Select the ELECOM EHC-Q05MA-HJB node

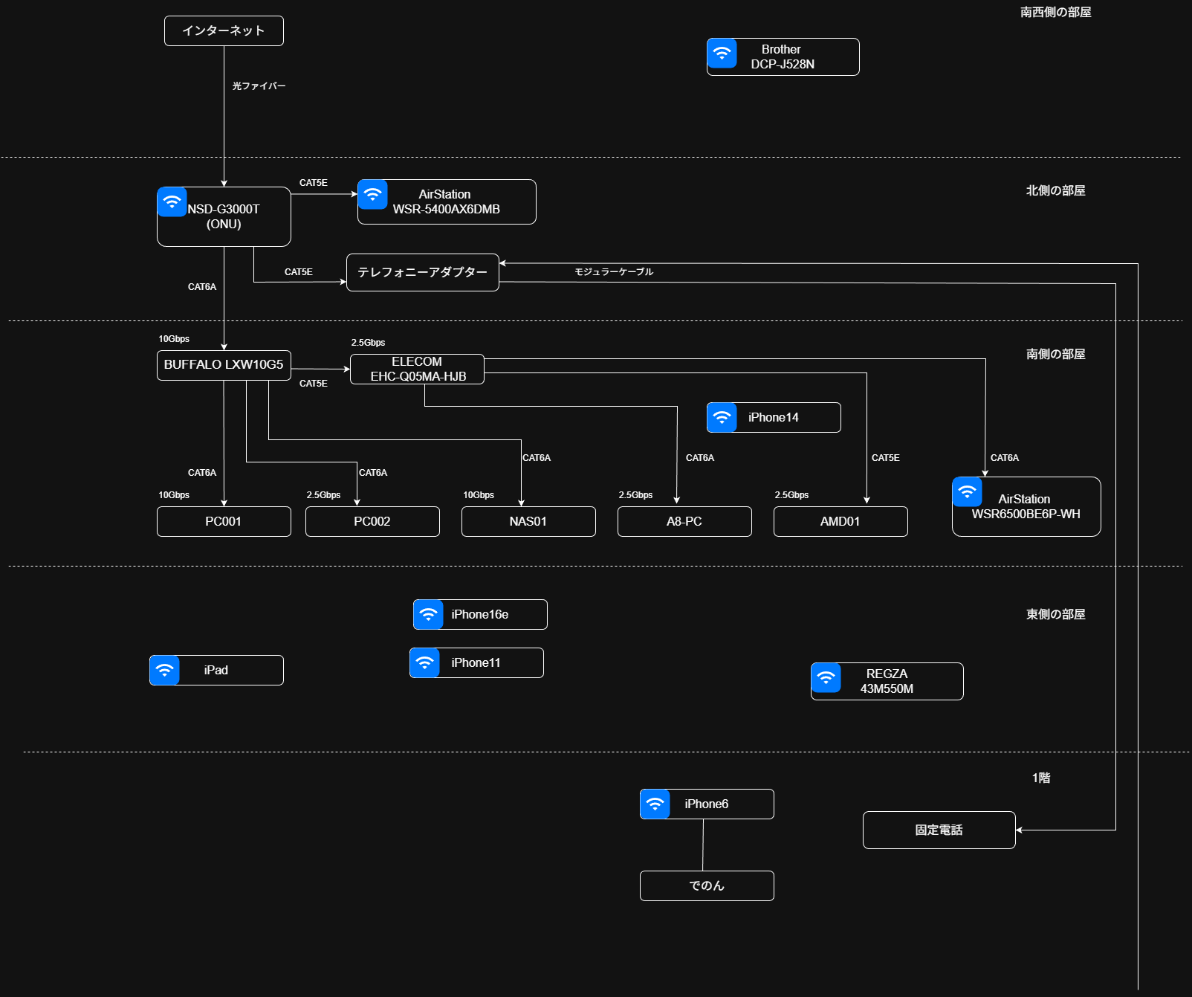(x=417, y=369)
